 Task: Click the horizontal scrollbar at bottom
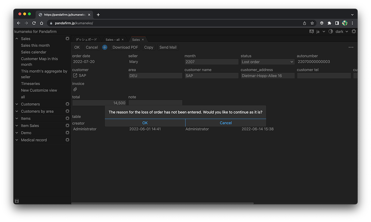coord(163,203)
